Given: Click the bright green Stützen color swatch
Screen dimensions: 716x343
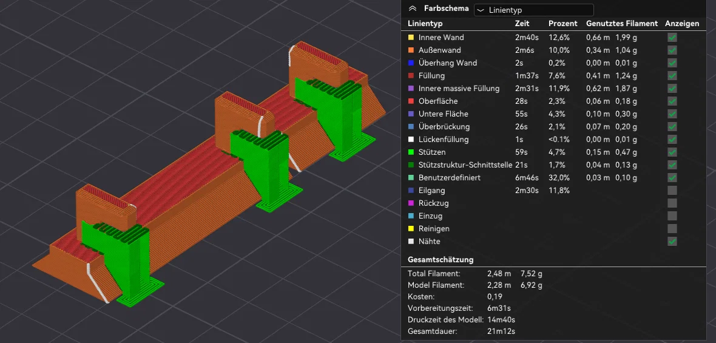Looking at the screenshot, I should [411, 152].
